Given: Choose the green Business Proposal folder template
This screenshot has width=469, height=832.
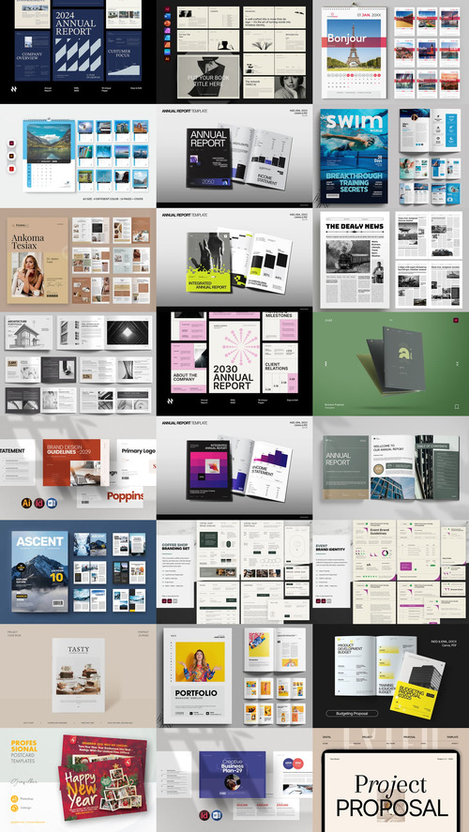Looking at the screenshot, I should coord(391,363).
